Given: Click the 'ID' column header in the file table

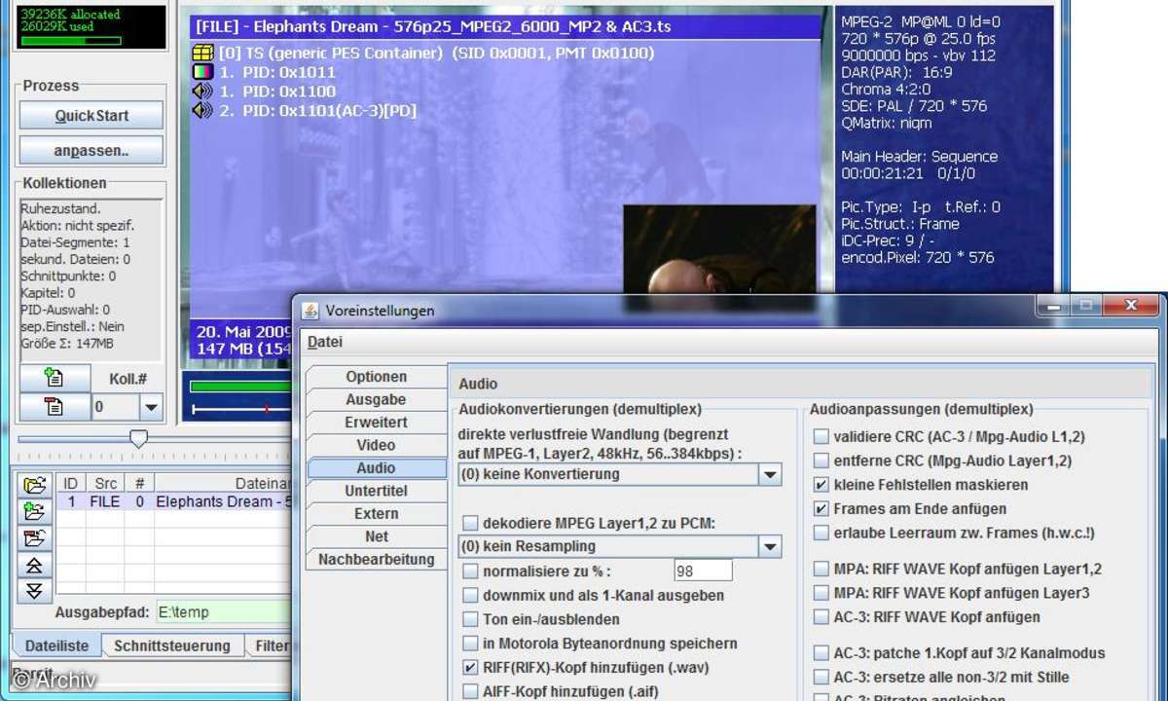Looking at the screenshot, I should coord(70,483).
